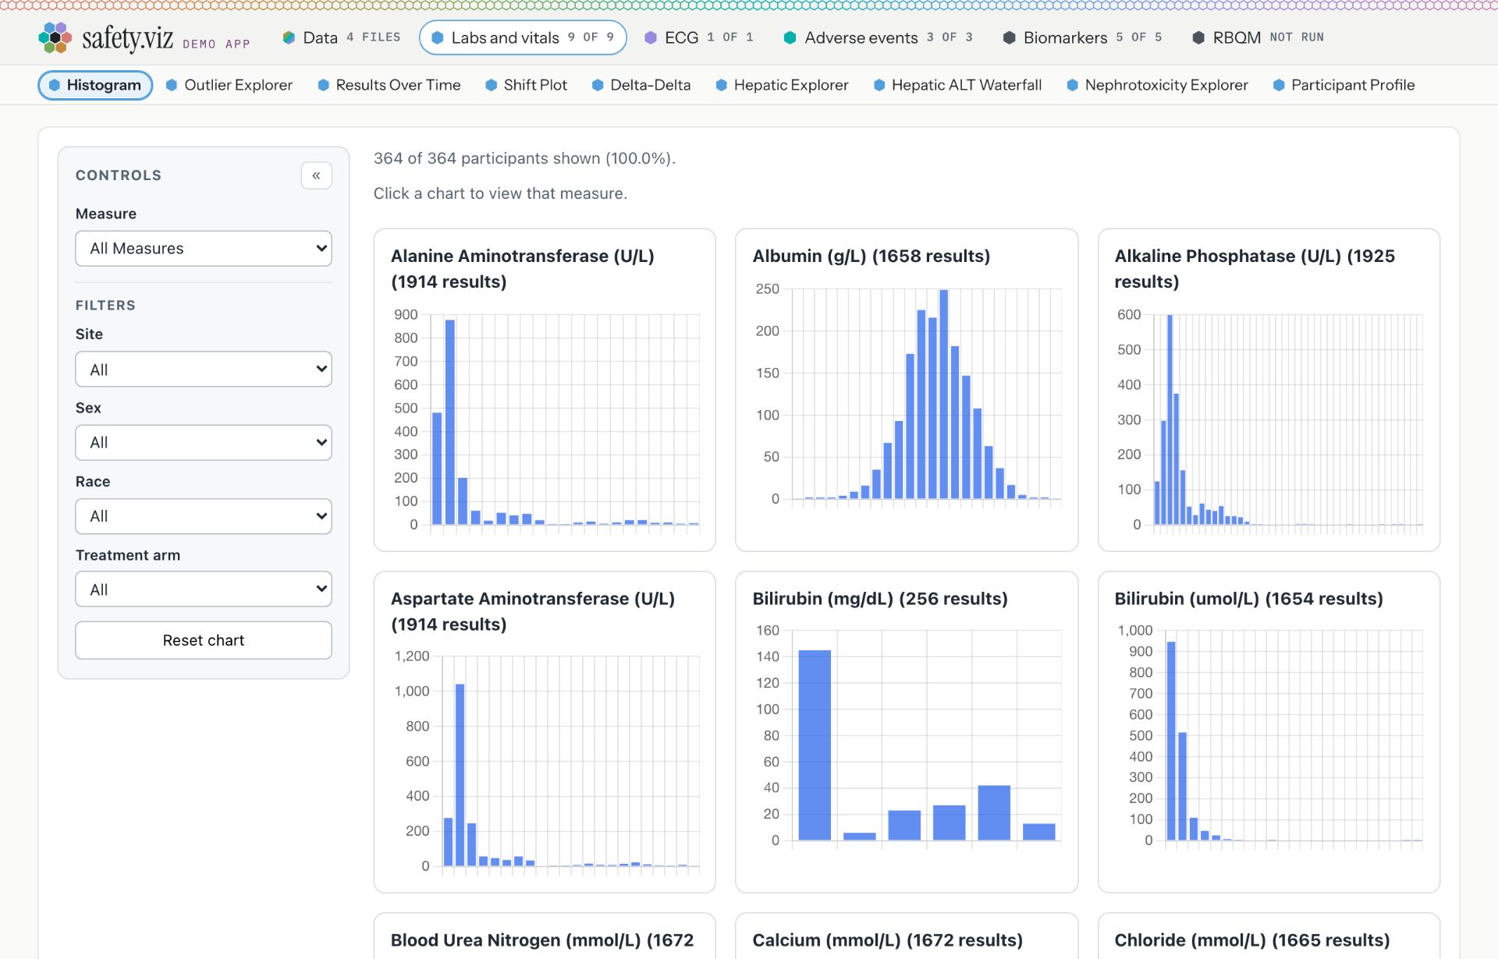Open the RBQM section
This screenshot has height=959, width=1498.
click(x=1257, y=37)
